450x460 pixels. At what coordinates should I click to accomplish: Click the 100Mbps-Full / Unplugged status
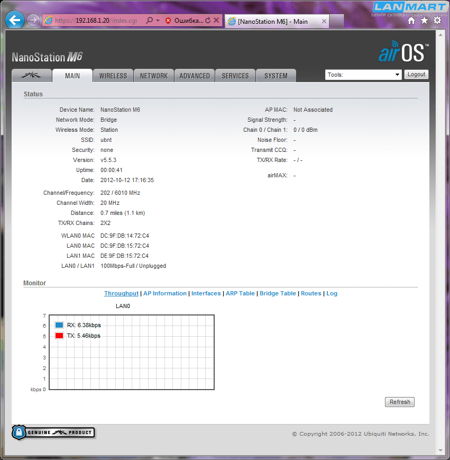coord(133,266)
